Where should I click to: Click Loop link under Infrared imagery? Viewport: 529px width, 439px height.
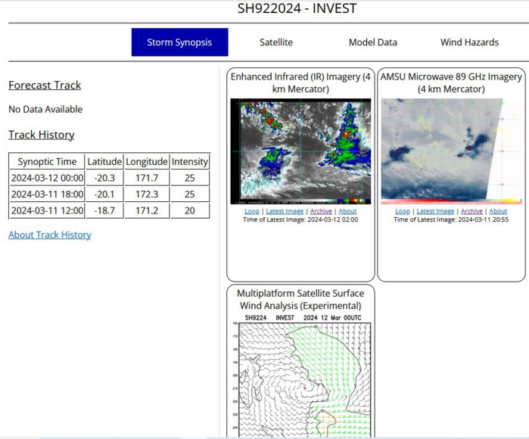pos(252,211)
